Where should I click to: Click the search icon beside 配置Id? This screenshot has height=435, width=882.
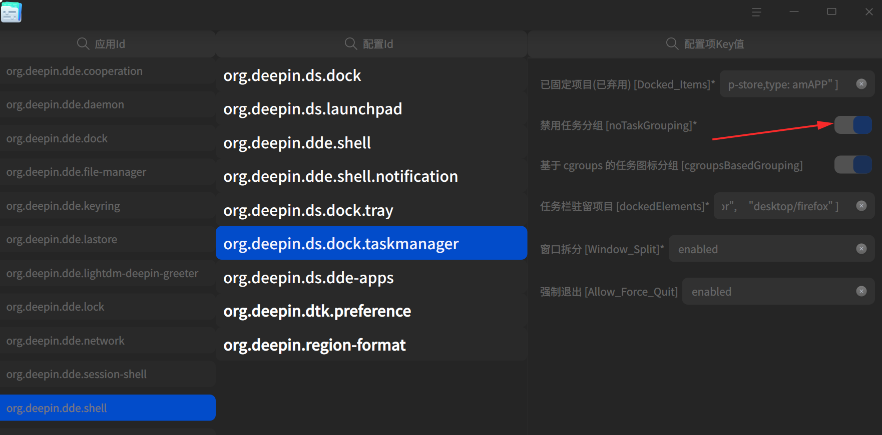(351, 44)
